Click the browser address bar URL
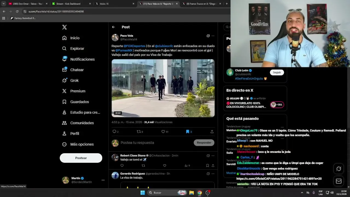The width and height of the screenshot is (350, 197). pyautogui.click(x=56, y=11)
